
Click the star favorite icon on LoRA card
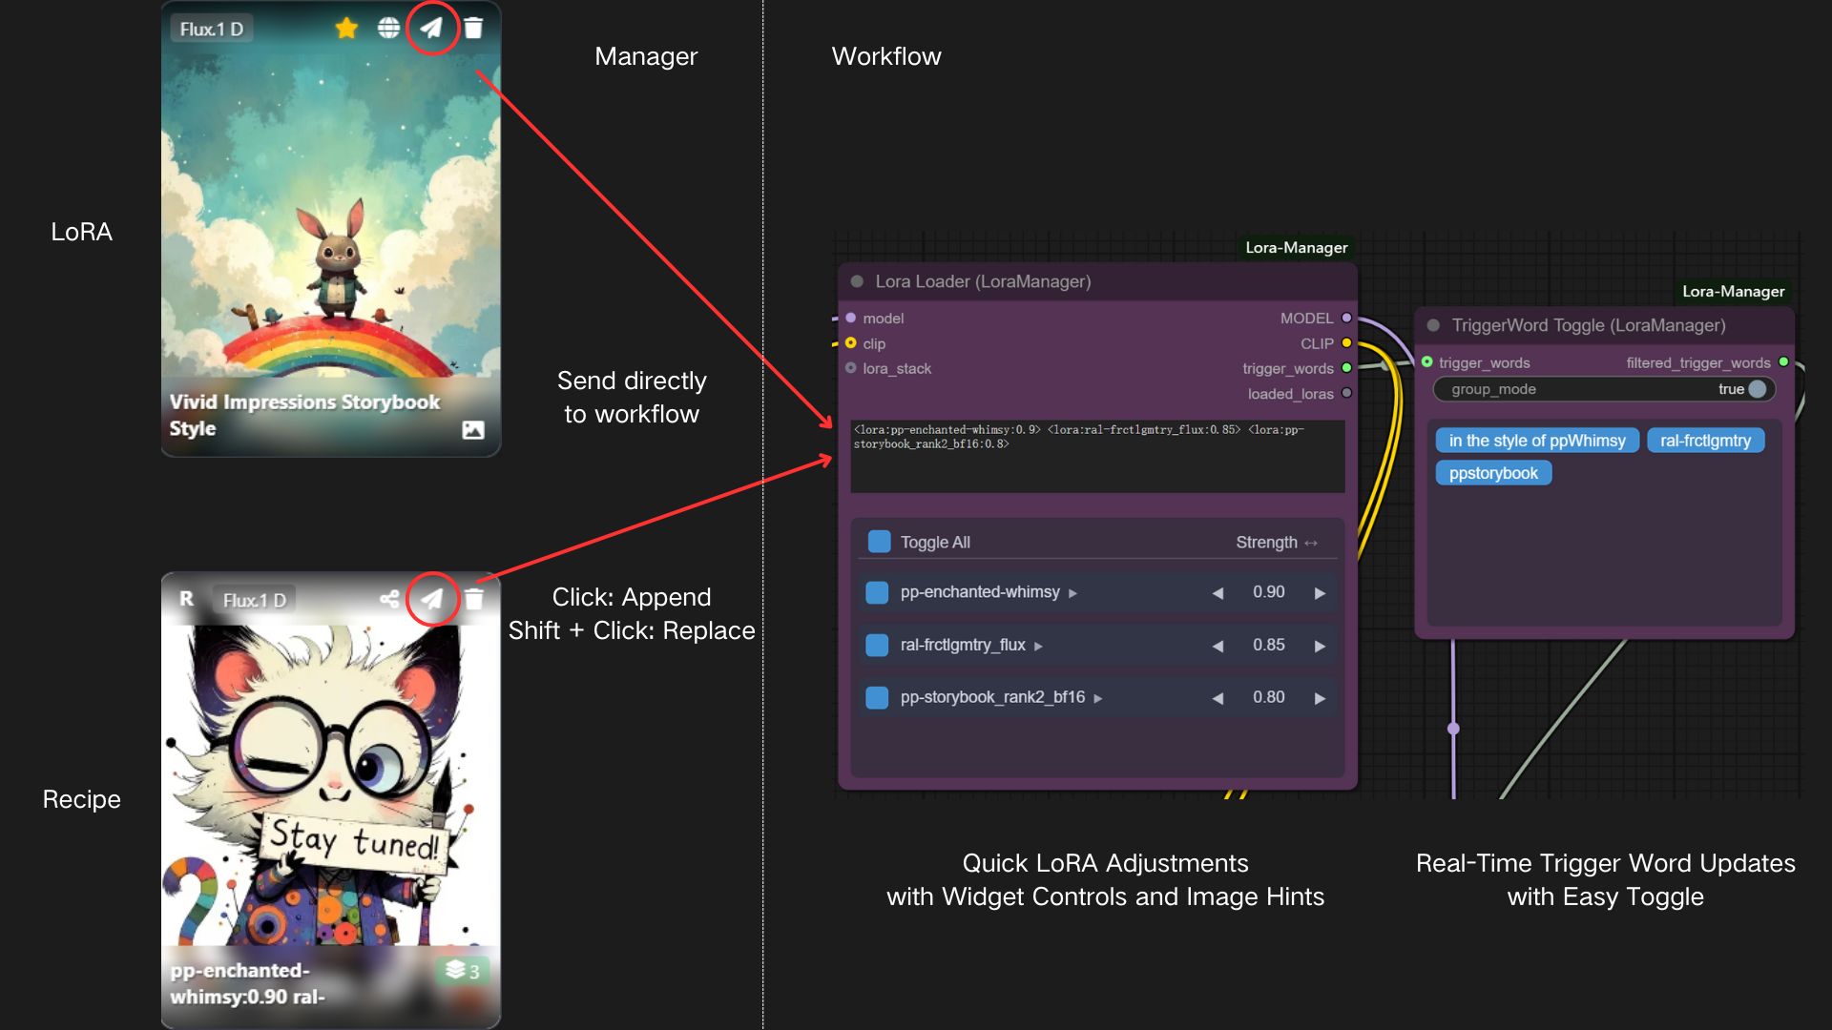pyautogui.click(x=346, y=29)
